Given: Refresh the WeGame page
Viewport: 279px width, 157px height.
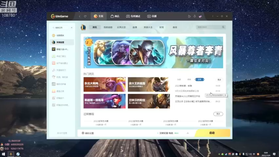Looking at the screenshot, I should pos(85,16).
